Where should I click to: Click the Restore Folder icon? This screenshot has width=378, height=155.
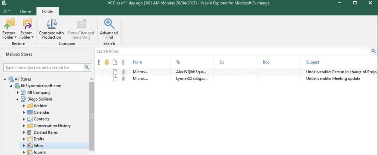(9, 24)
